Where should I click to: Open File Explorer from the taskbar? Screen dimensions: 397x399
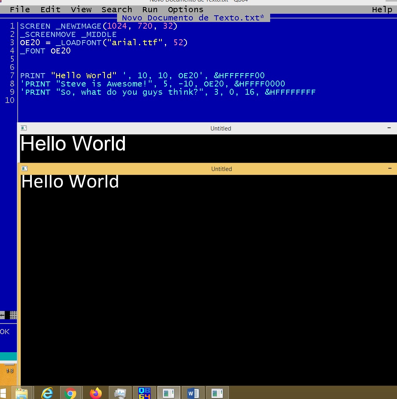pos(22,393)
